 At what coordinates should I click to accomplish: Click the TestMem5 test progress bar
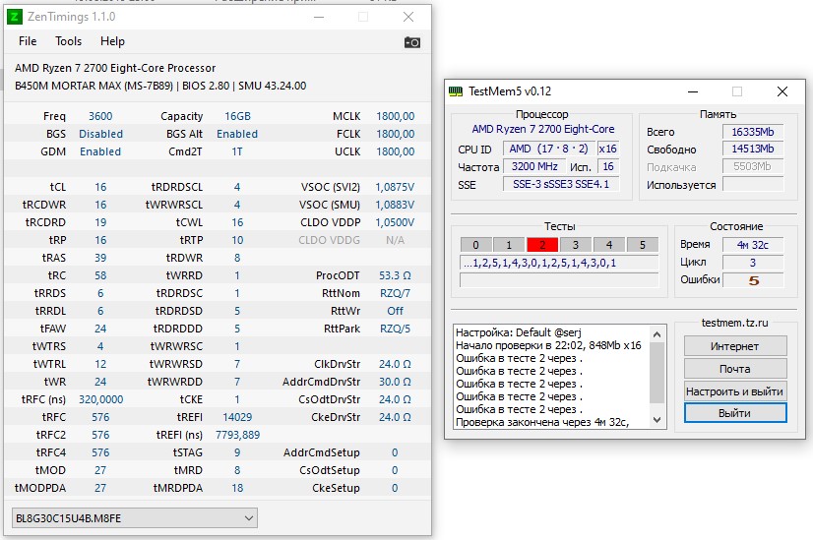point(559,280)
